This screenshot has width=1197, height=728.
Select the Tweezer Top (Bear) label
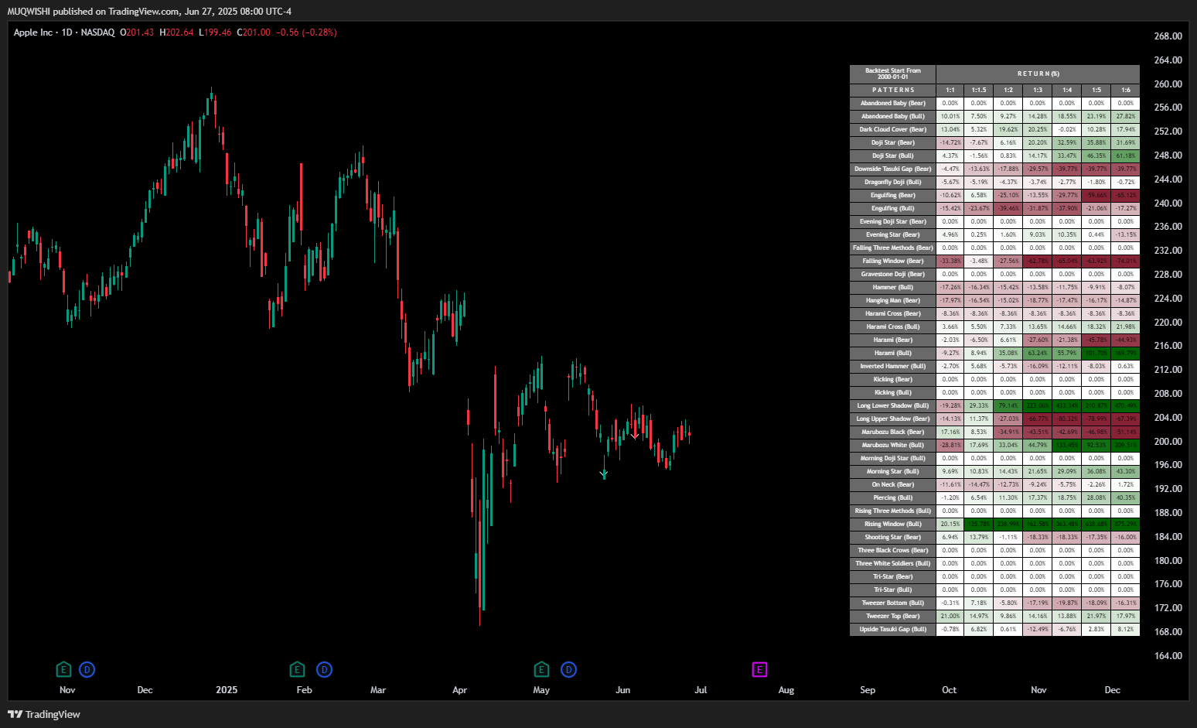click(x=893, y=617)
